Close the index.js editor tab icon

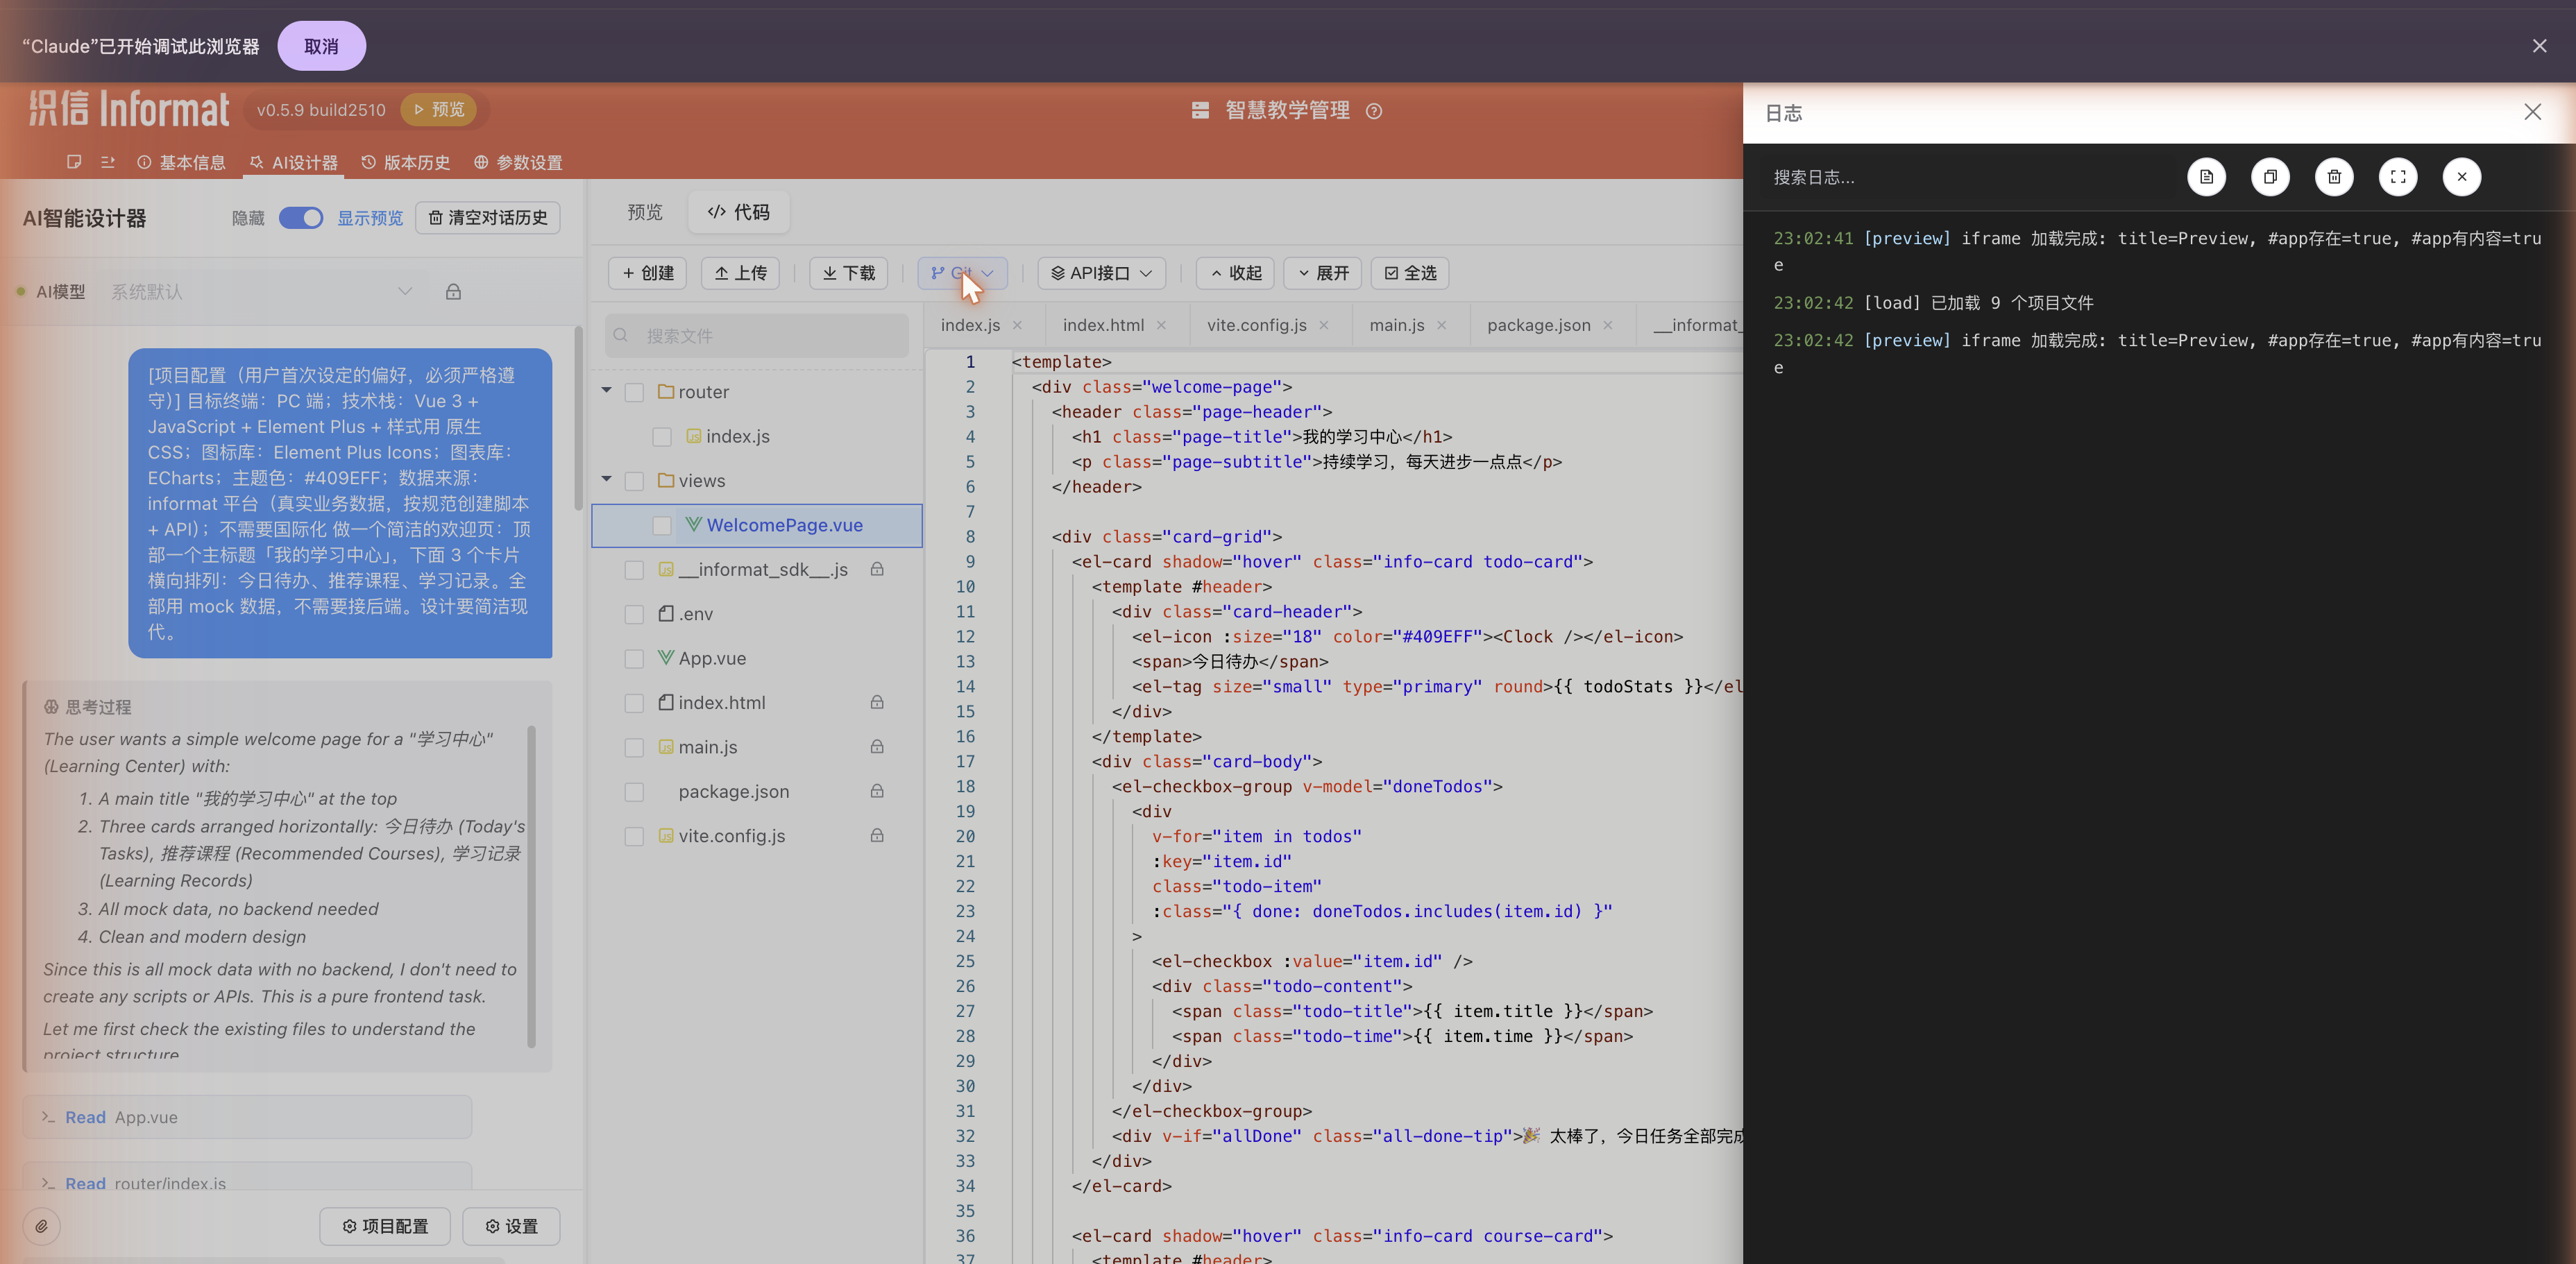click(1017, 325)
